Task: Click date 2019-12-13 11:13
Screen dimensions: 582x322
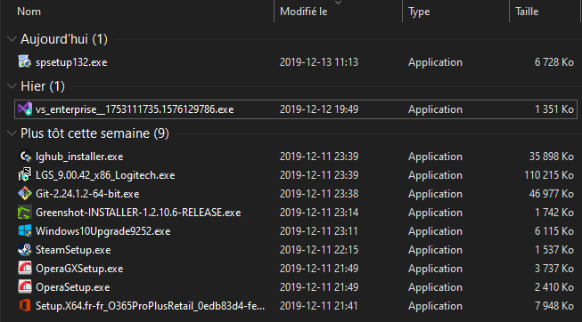Action: tap(319, 62)
